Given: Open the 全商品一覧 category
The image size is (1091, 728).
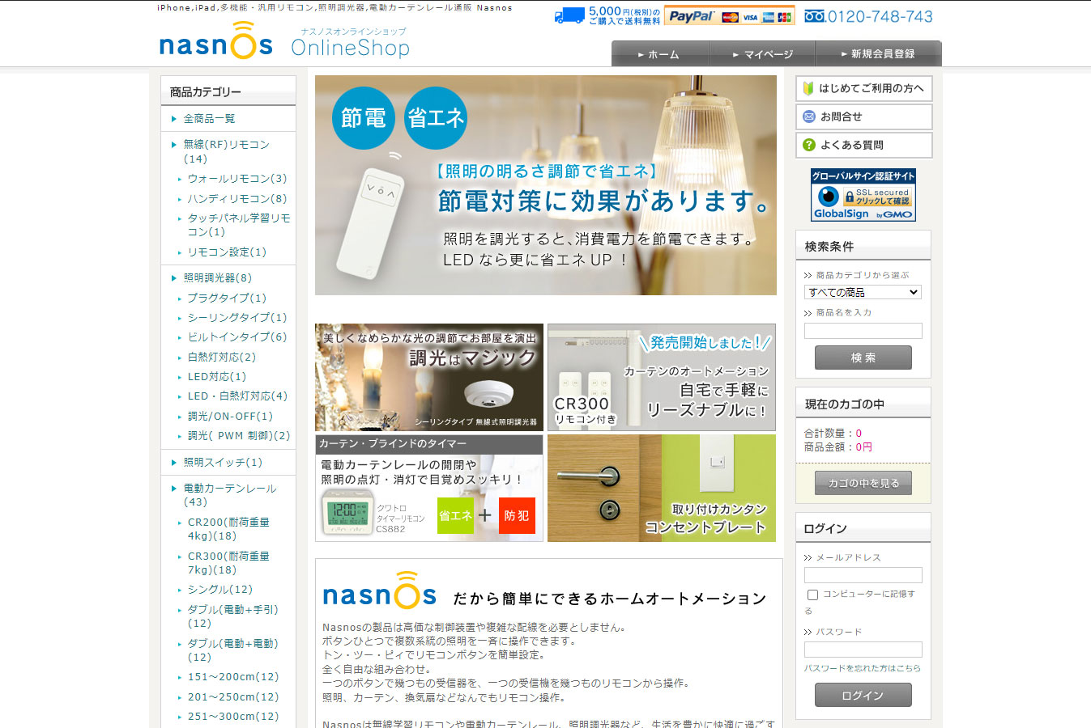Looking at the screenshot, I should coord(209,118).
